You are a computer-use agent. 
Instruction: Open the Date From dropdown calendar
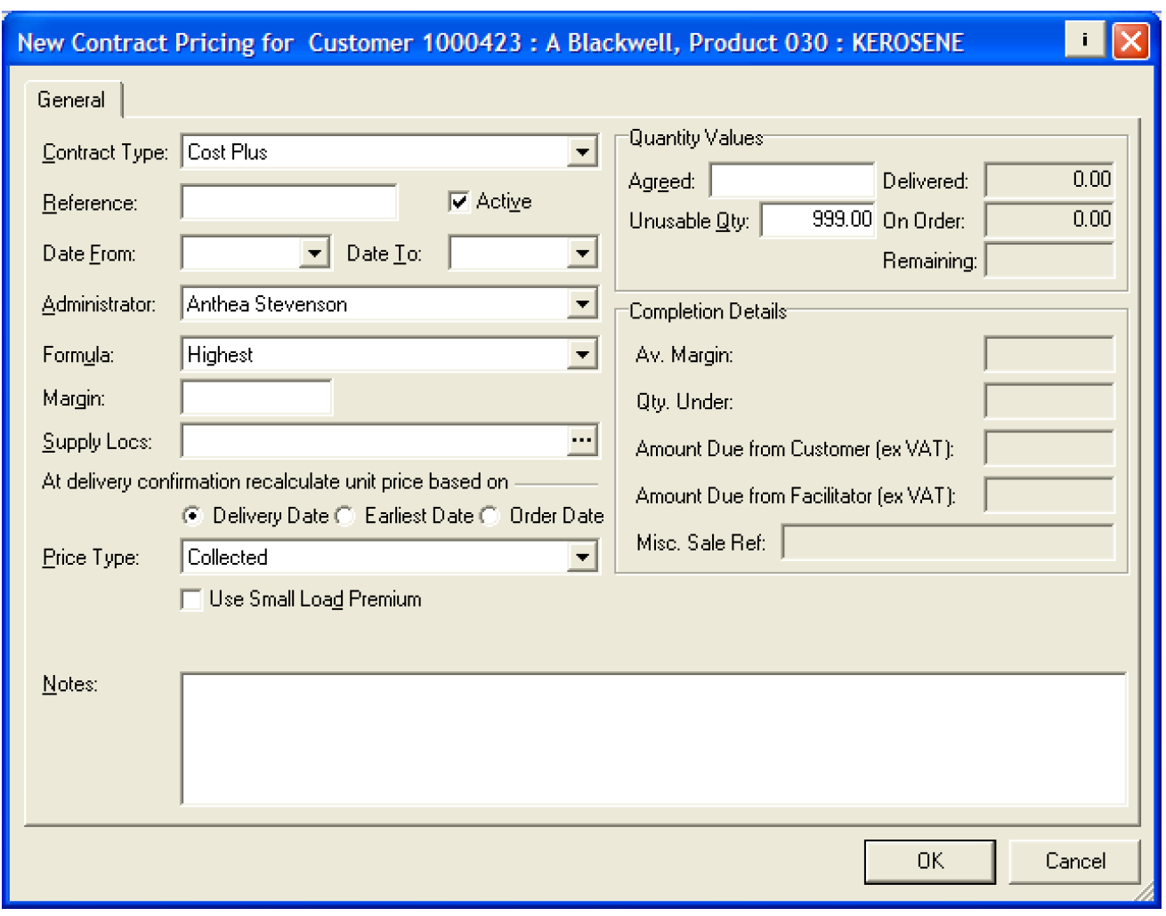click(x=313, y=253)
